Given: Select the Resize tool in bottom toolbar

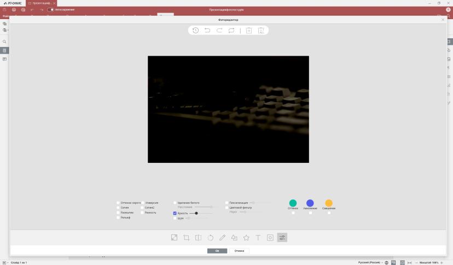Looking at the screenshot, I should point(174,238).
